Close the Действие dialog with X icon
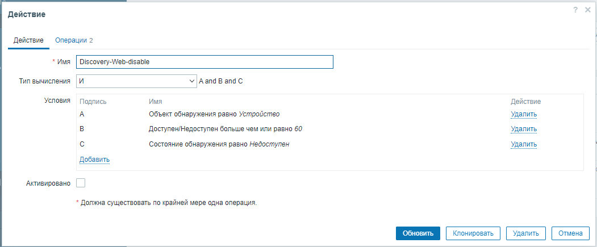The image size is (597, 247). [x=588, y=10]
